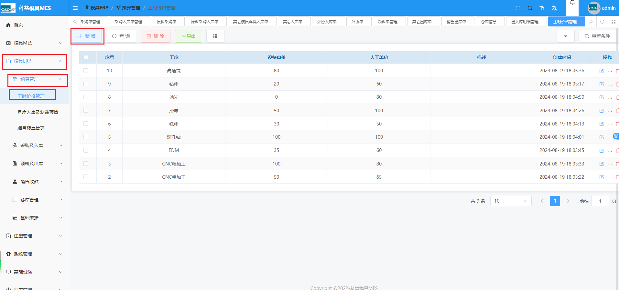Collapse the 预算管理 submenu

pyautogui.click(x=34, y=79)
